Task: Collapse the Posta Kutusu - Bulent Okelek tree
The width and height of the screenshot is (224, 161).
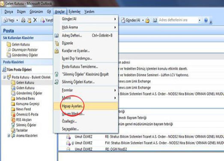Action: click(x=4, y=77)
